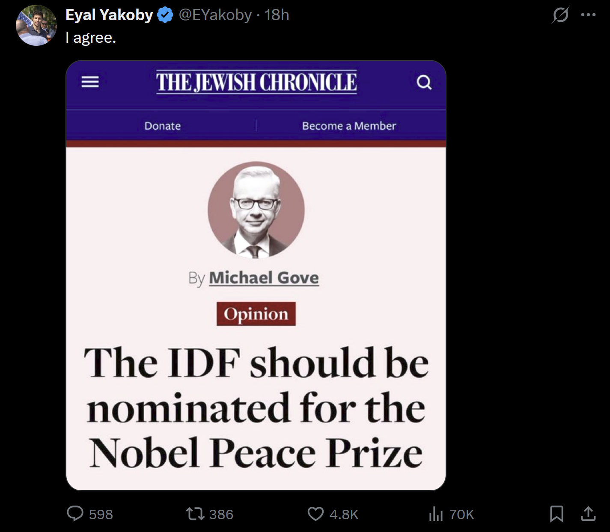This screenshot has width=610, height=532.
Task: Bookmark this post
Action: click(x=556, y=513)
